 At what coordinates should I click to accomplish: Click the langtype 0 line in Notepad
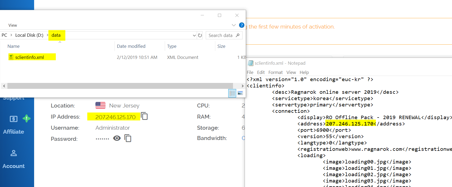click(x=332, y=143)
